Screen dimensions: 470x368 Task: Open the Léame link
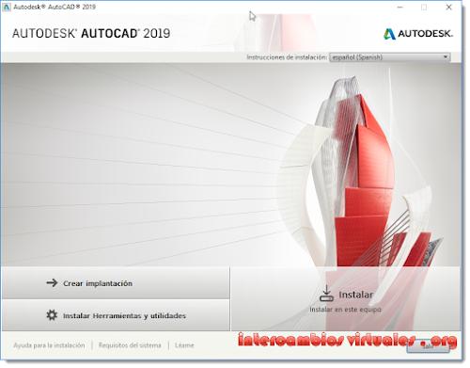tap(184, 345)
